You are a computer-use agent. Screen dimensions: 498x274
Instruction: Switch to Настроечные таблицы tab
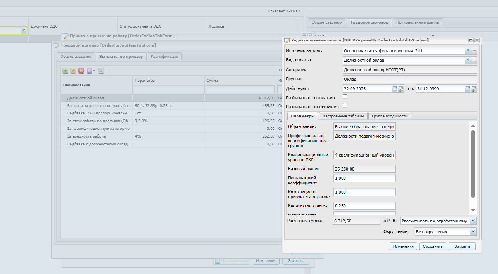[343, 116]
